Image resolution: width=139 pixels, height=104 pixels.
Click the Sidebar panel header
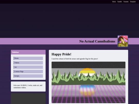(x=28, y=52)
